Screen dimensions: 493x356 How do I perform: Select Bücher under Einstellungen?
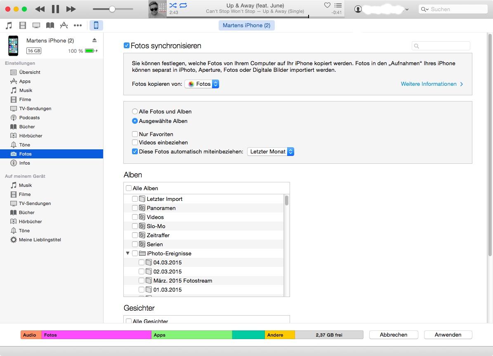pos(27,127)
